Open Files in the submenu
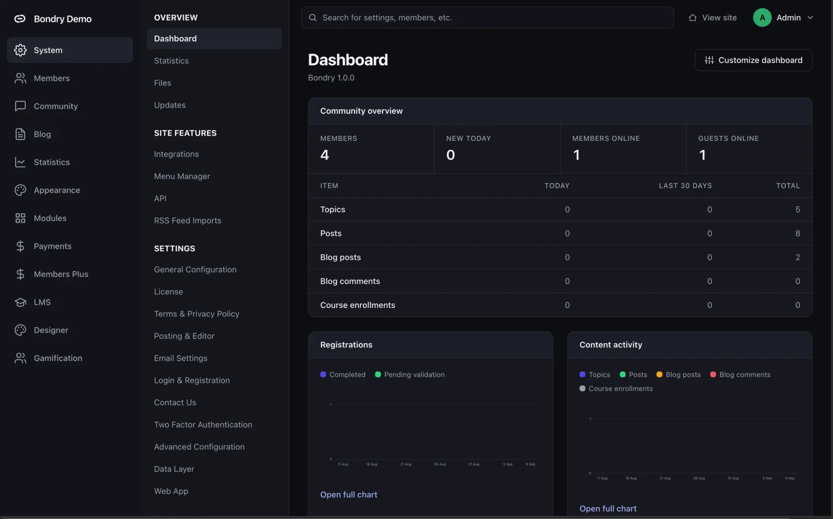This screenshot has height=519, width=833. click(162, 83)
